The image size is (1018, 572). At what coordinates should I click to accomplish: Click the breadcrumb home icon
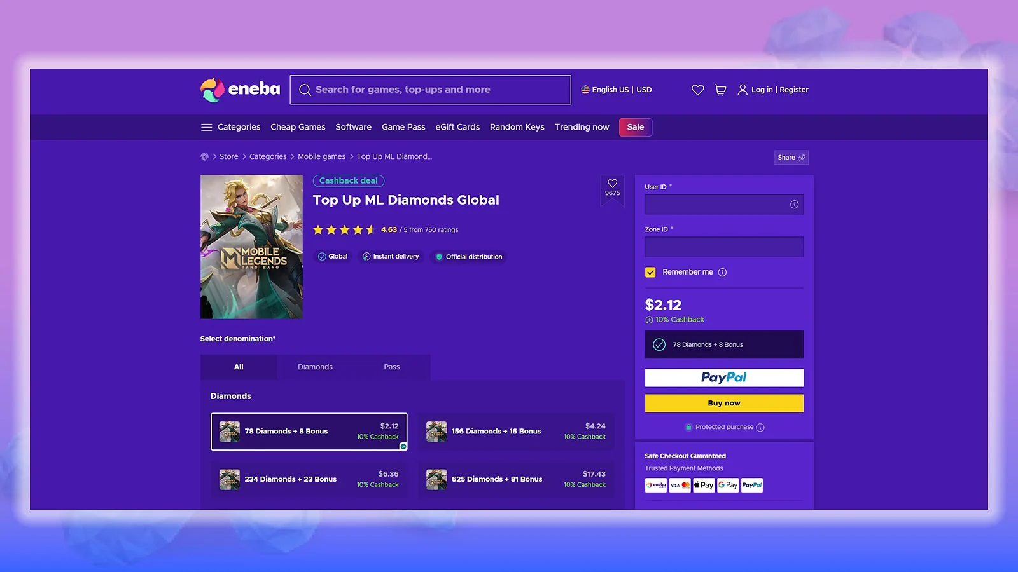204,156
